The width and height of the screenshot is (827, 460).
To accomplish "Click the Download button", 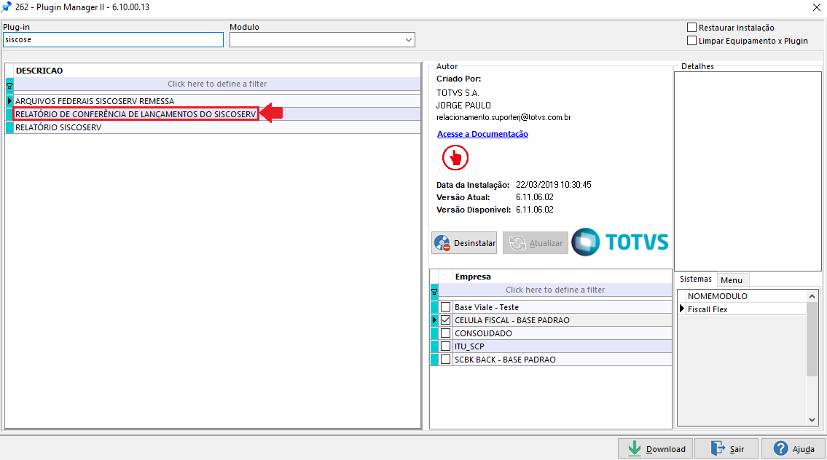I will click(656, 449).
